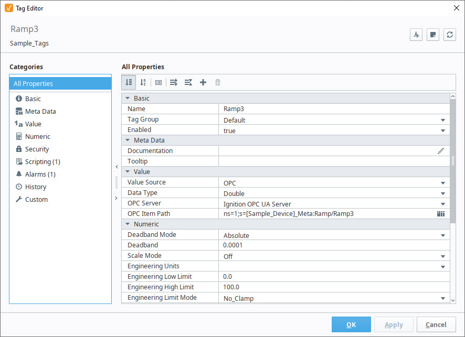
Task: Select the Scripting (1) category label
Action: [43, 162]
